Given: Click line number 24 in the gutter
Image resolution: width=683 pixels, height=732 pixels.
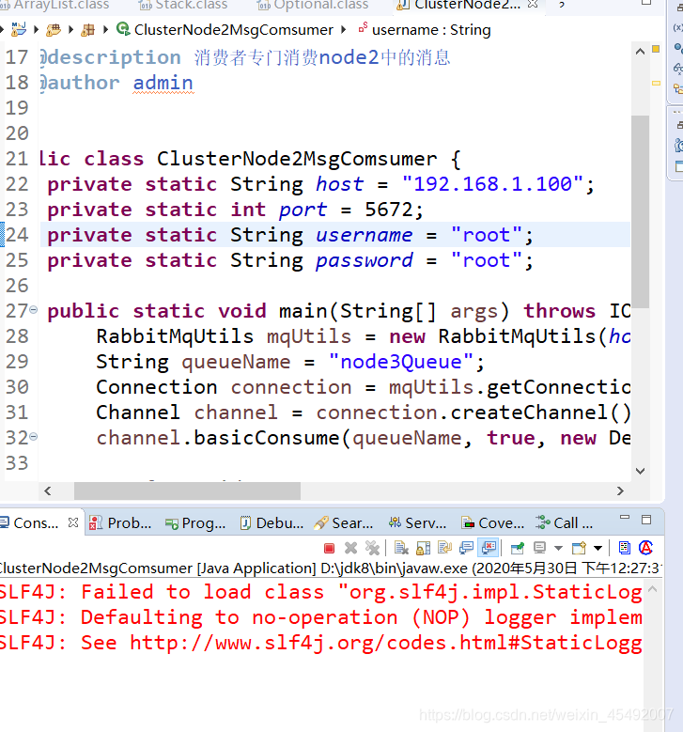Looking at the screenshot, I should pos(17,235).
